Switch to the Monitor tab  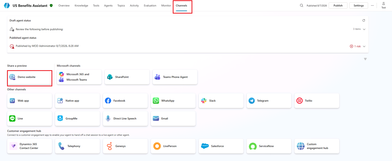pyautogui.click(x=166, y=5)
